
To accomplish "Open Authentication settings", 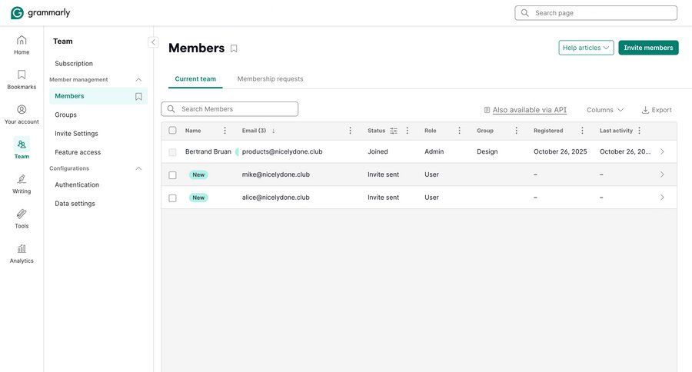I will tap(77, 185).
